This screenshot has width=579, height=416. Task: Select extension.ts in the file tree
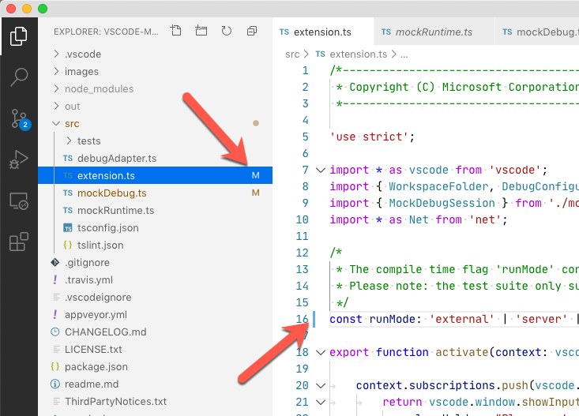[x=155, y=175]
